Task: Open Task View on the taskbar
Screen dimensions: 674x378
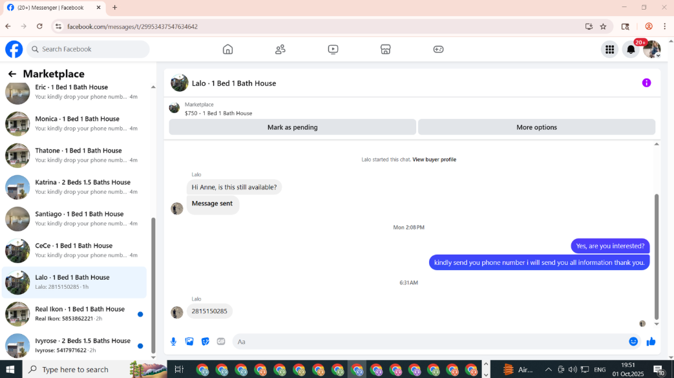Action: (179, 370)
